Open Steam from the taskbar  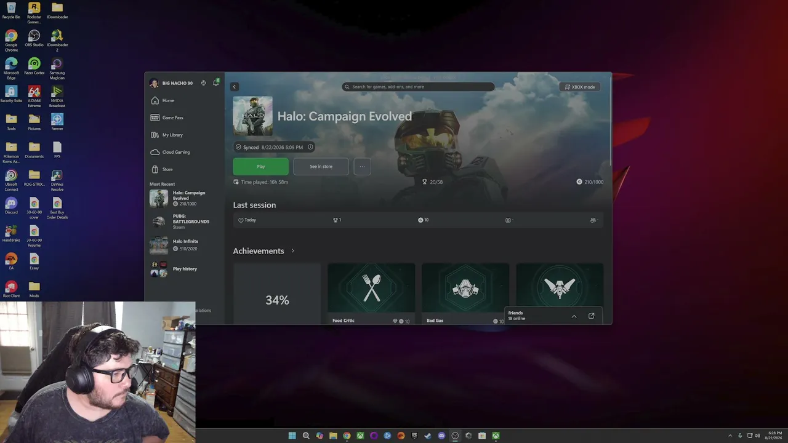(x=428, y=436)
